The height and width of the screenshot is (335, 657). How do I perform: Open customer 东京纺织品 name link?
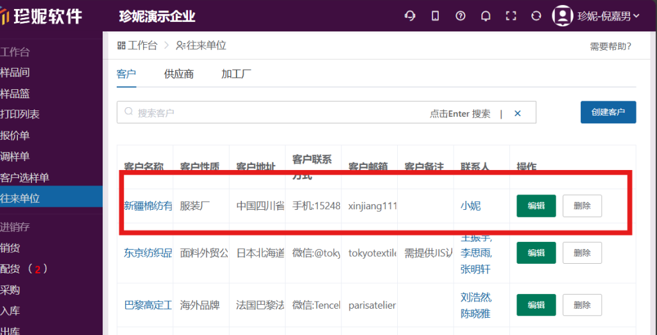pos(148,253)
